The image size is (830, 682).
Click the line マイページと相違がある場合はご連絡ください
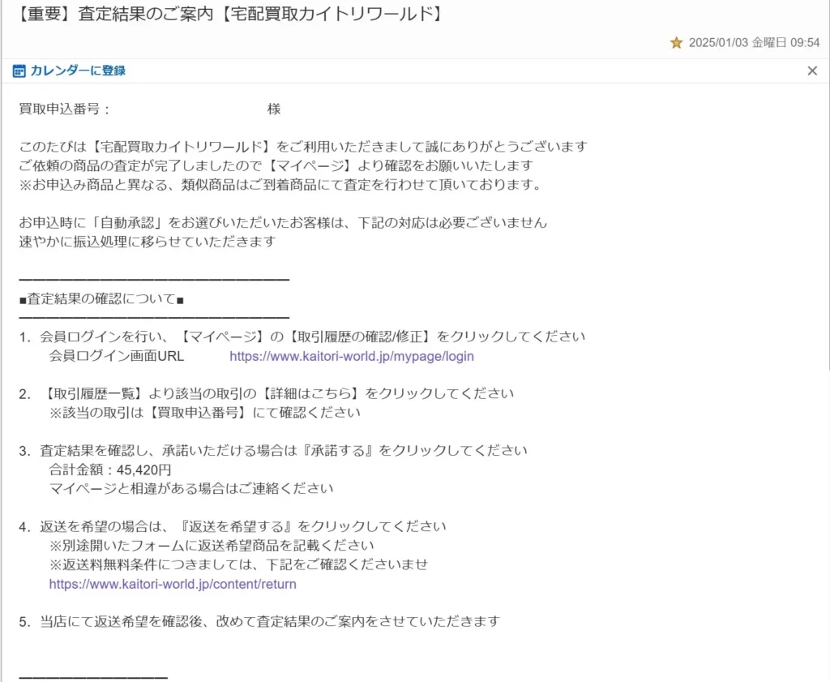191,488
